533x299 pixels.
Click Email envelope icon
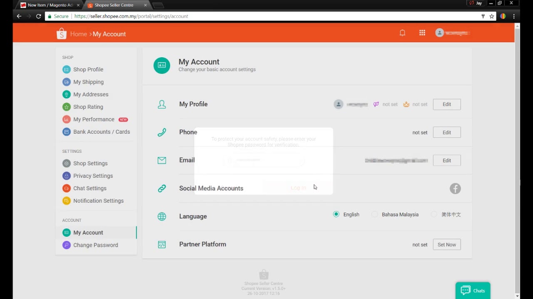pos(162,160)
